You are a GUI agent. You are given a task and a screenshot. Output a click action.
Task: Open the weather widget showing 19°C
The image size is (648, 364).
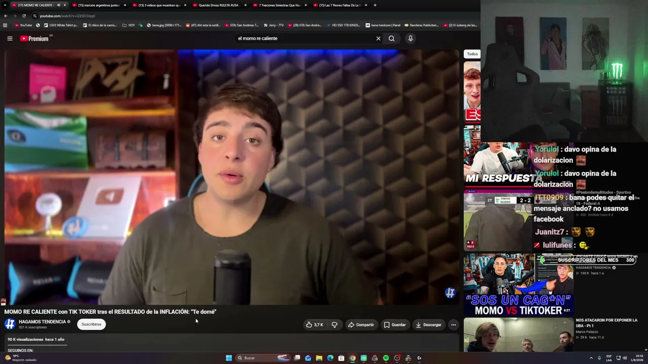pos(21,358)
